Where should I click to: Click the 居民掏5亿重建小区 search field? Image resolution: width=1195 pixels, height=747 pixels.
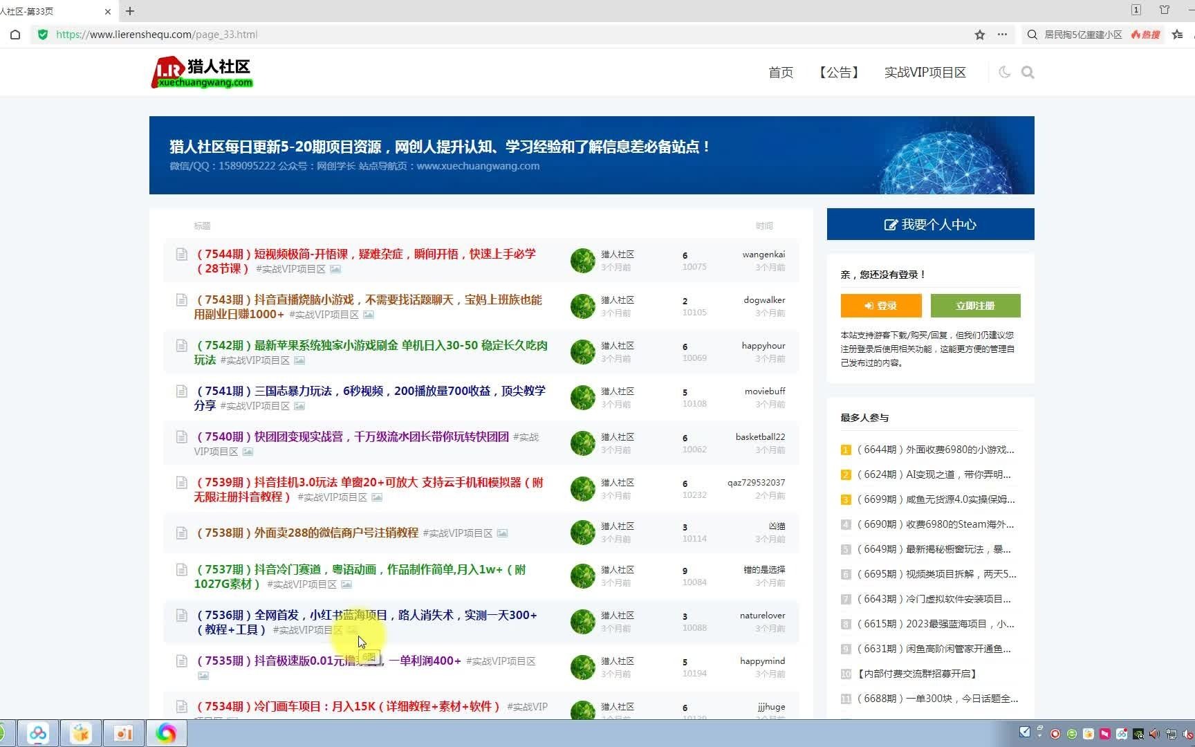pos(1083,35)
